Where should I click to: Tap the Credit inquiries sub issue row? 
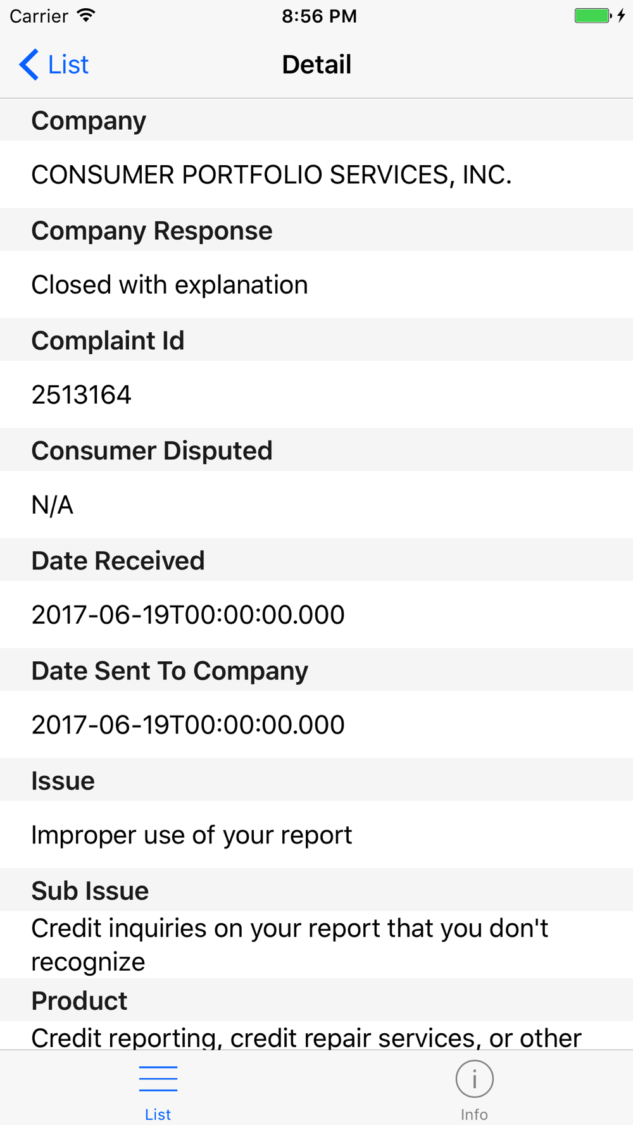pyautogui.click(x=316, y=945)
